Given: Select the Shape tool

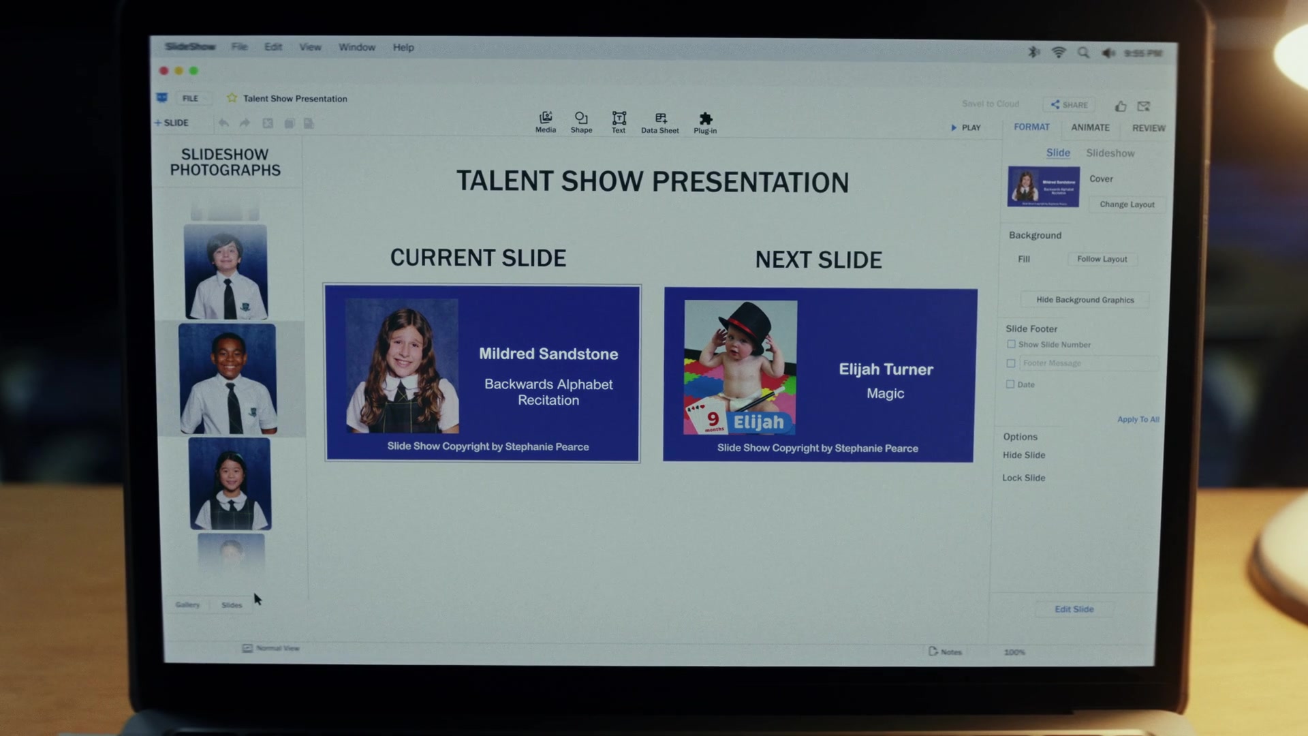Looking at the screenshot, I should pyautogui.click(x=581, y=122).
